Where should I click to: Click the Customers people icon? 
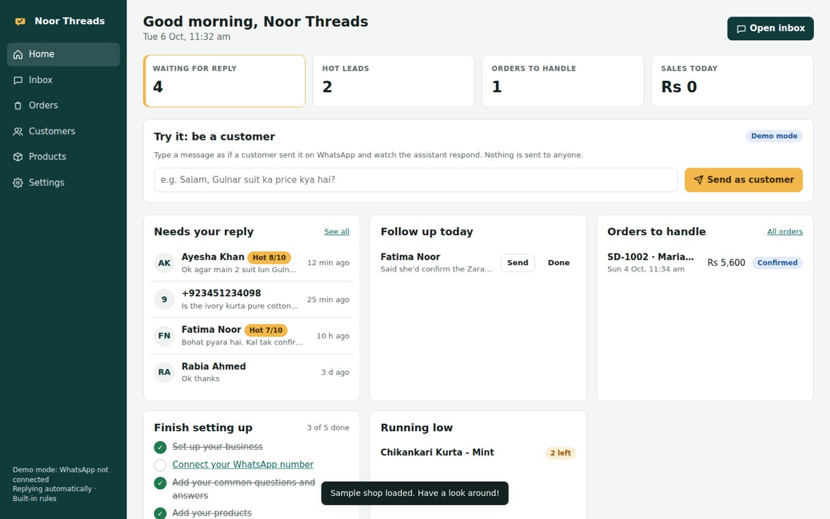pos(18,131)
